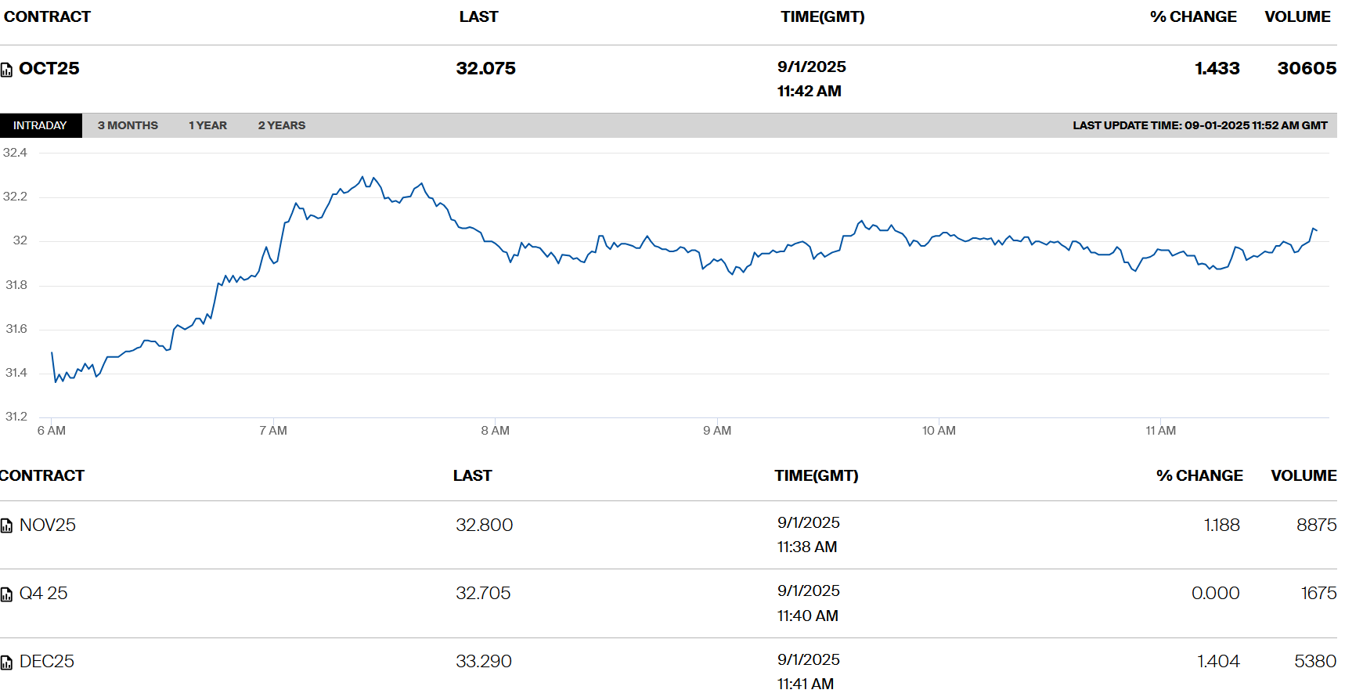Open the OCT25 contract
This screenshot has width=1363, height=697.
pyautogui.click(x=49, y=69)
